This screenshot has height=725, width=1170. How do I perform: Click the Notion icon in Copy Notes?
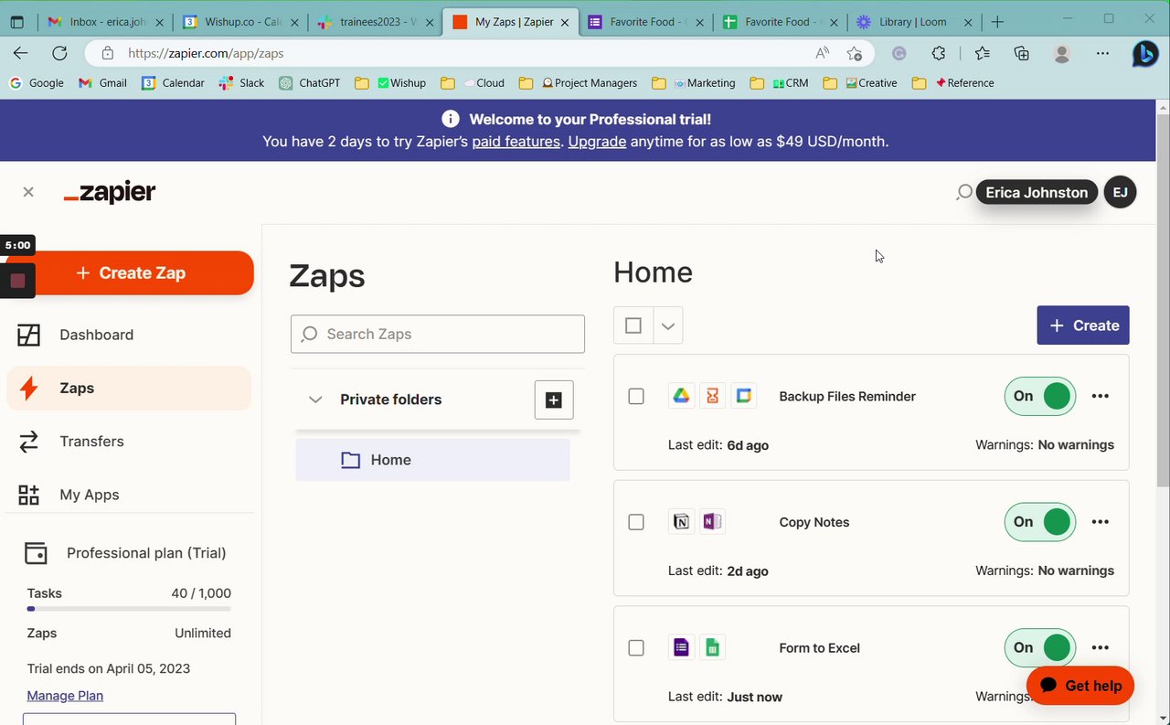pyautogui.click(x=681, y=522)
